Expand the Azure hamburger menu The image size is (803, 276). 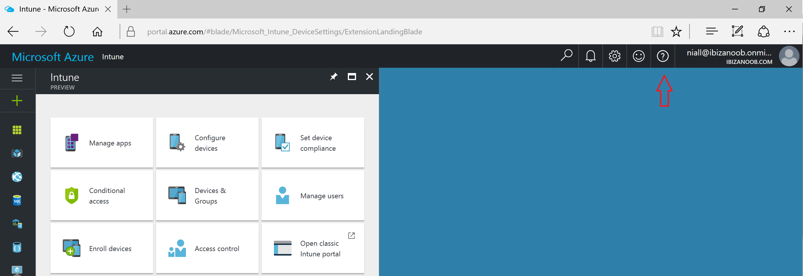(17, 78)
